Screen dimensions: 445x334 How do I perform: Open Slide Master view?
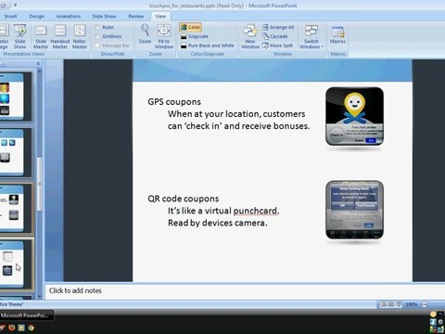(x=41, y=36)
